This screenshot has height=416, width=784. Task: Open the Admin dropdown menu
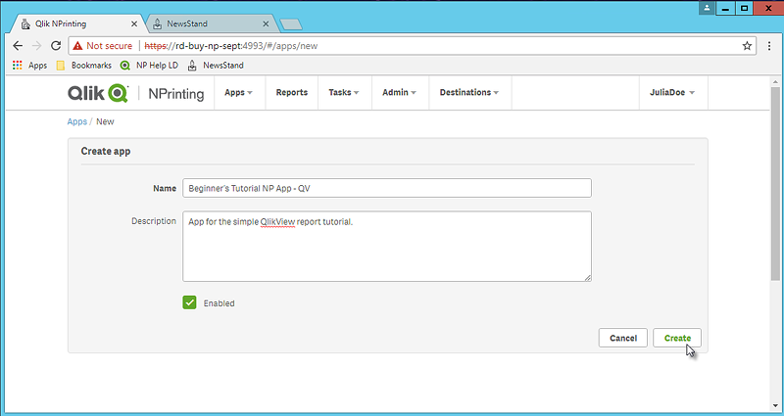(x=399, y=93)
